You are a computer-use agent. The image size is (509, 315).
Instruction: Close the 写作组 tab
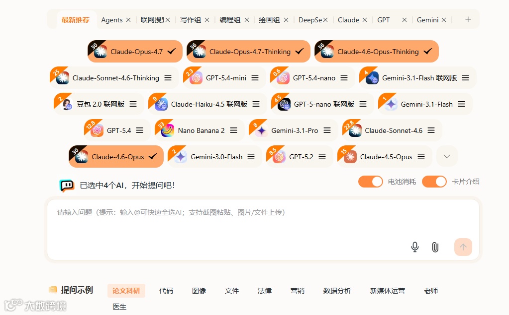[207, 20]
